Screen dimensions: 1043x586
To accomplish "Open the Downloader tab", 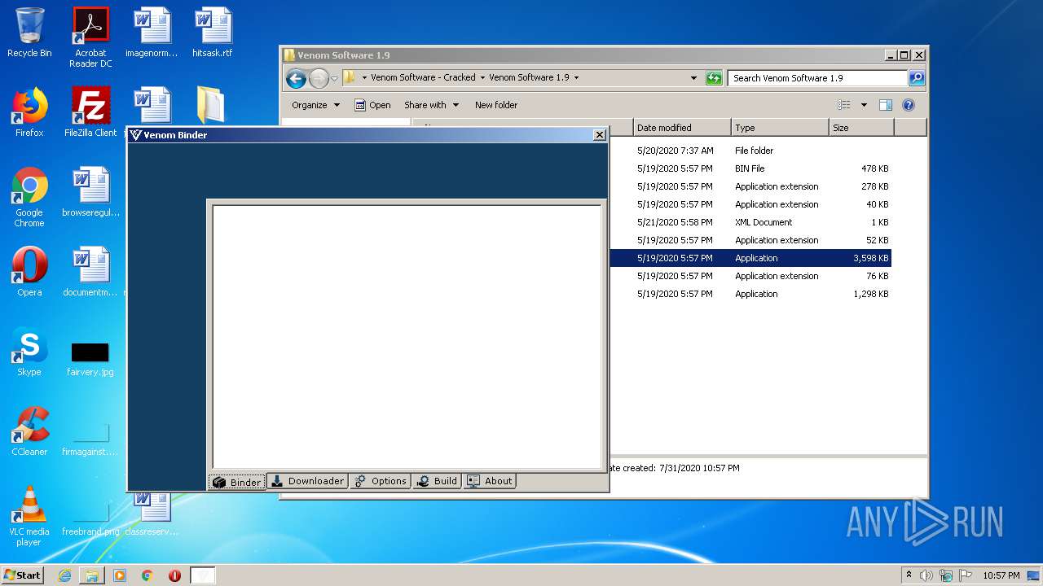I will click(x=307, y=481).
